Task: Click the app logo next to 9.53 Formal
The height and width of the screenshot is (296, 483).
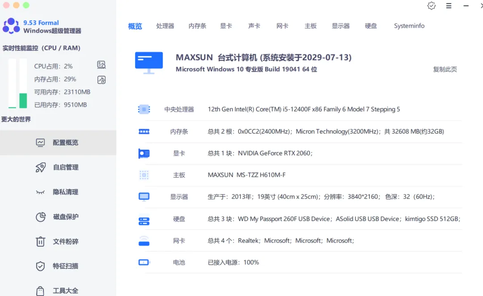Action: (x=11, y=26)
